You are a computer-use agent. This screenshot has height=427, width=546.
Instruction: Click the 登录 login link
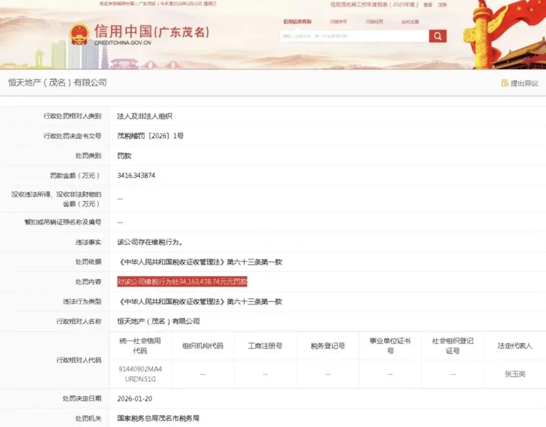click(x=428, y=5)
